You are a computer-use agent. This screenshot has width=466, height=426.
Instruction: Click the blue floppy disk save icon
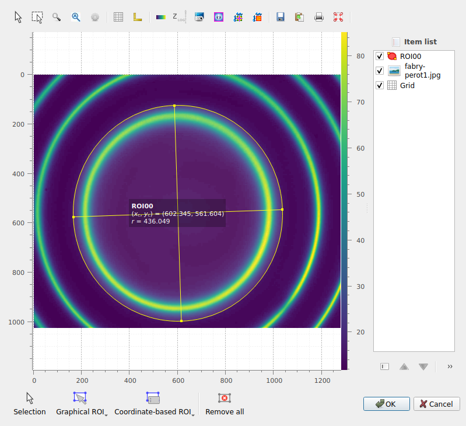click(x=281, y=17)
